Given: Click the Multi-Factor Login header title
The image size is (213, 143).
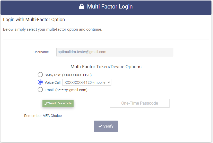Looking at the screenshot, I should [x=110, y=7].
